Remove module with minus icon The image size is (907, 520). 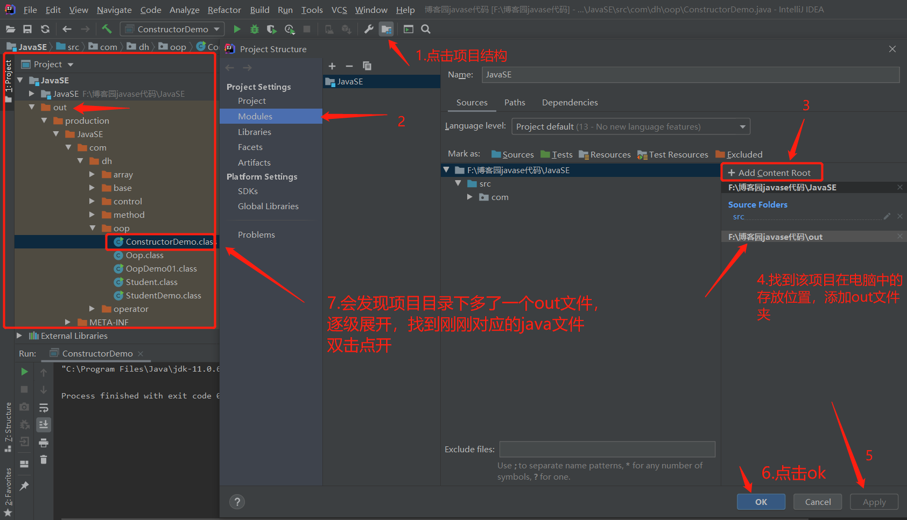(x=349, y=66)
